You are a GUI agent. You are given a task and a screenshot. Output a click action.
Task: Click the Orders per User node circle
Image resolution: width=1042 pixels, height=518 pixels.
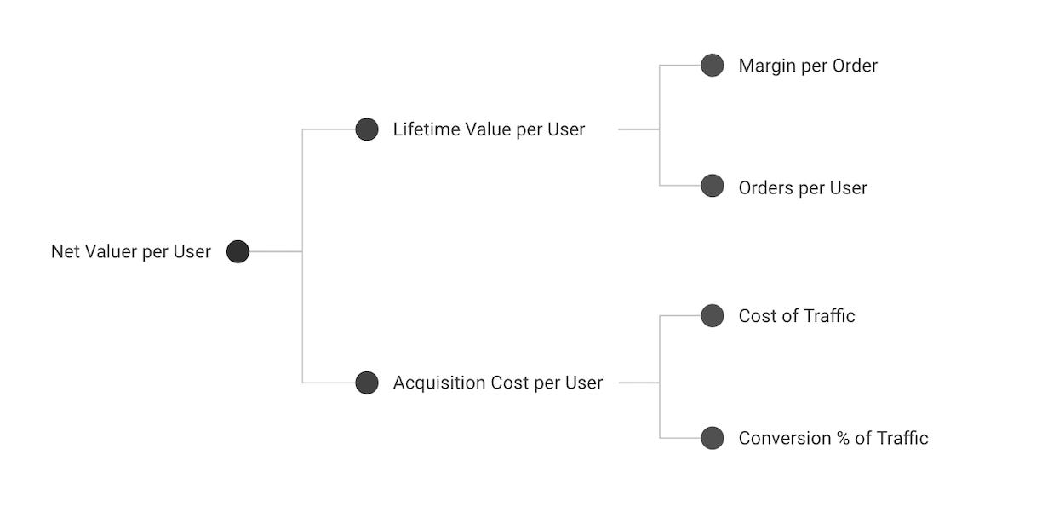(713, 186)
